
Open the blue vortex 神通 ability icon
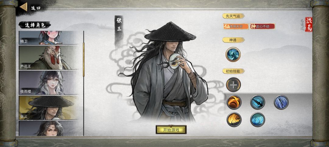coord(233,54)
